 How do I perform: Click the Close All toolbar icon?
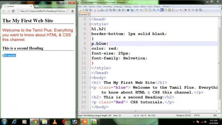pyautogui.click(x=98, y=10)
